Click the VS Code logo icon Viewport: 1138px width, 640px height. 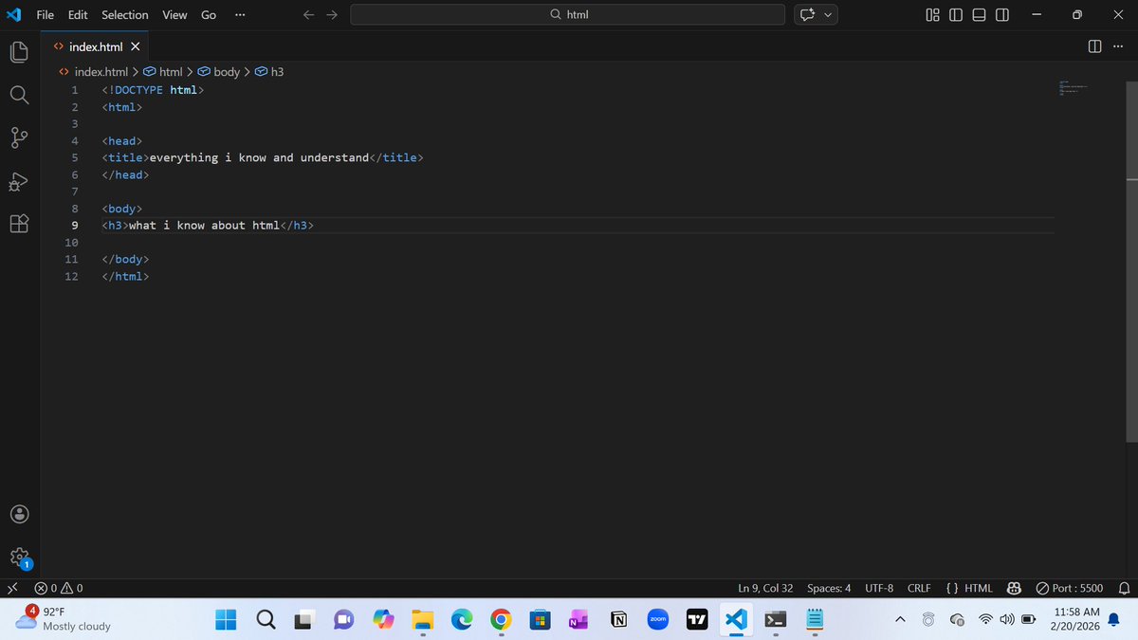coord(13,15)
